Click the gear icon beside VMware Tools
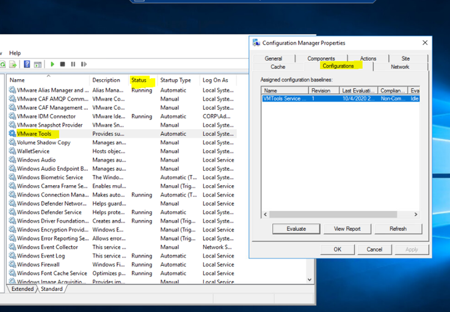 click(12, 133)
